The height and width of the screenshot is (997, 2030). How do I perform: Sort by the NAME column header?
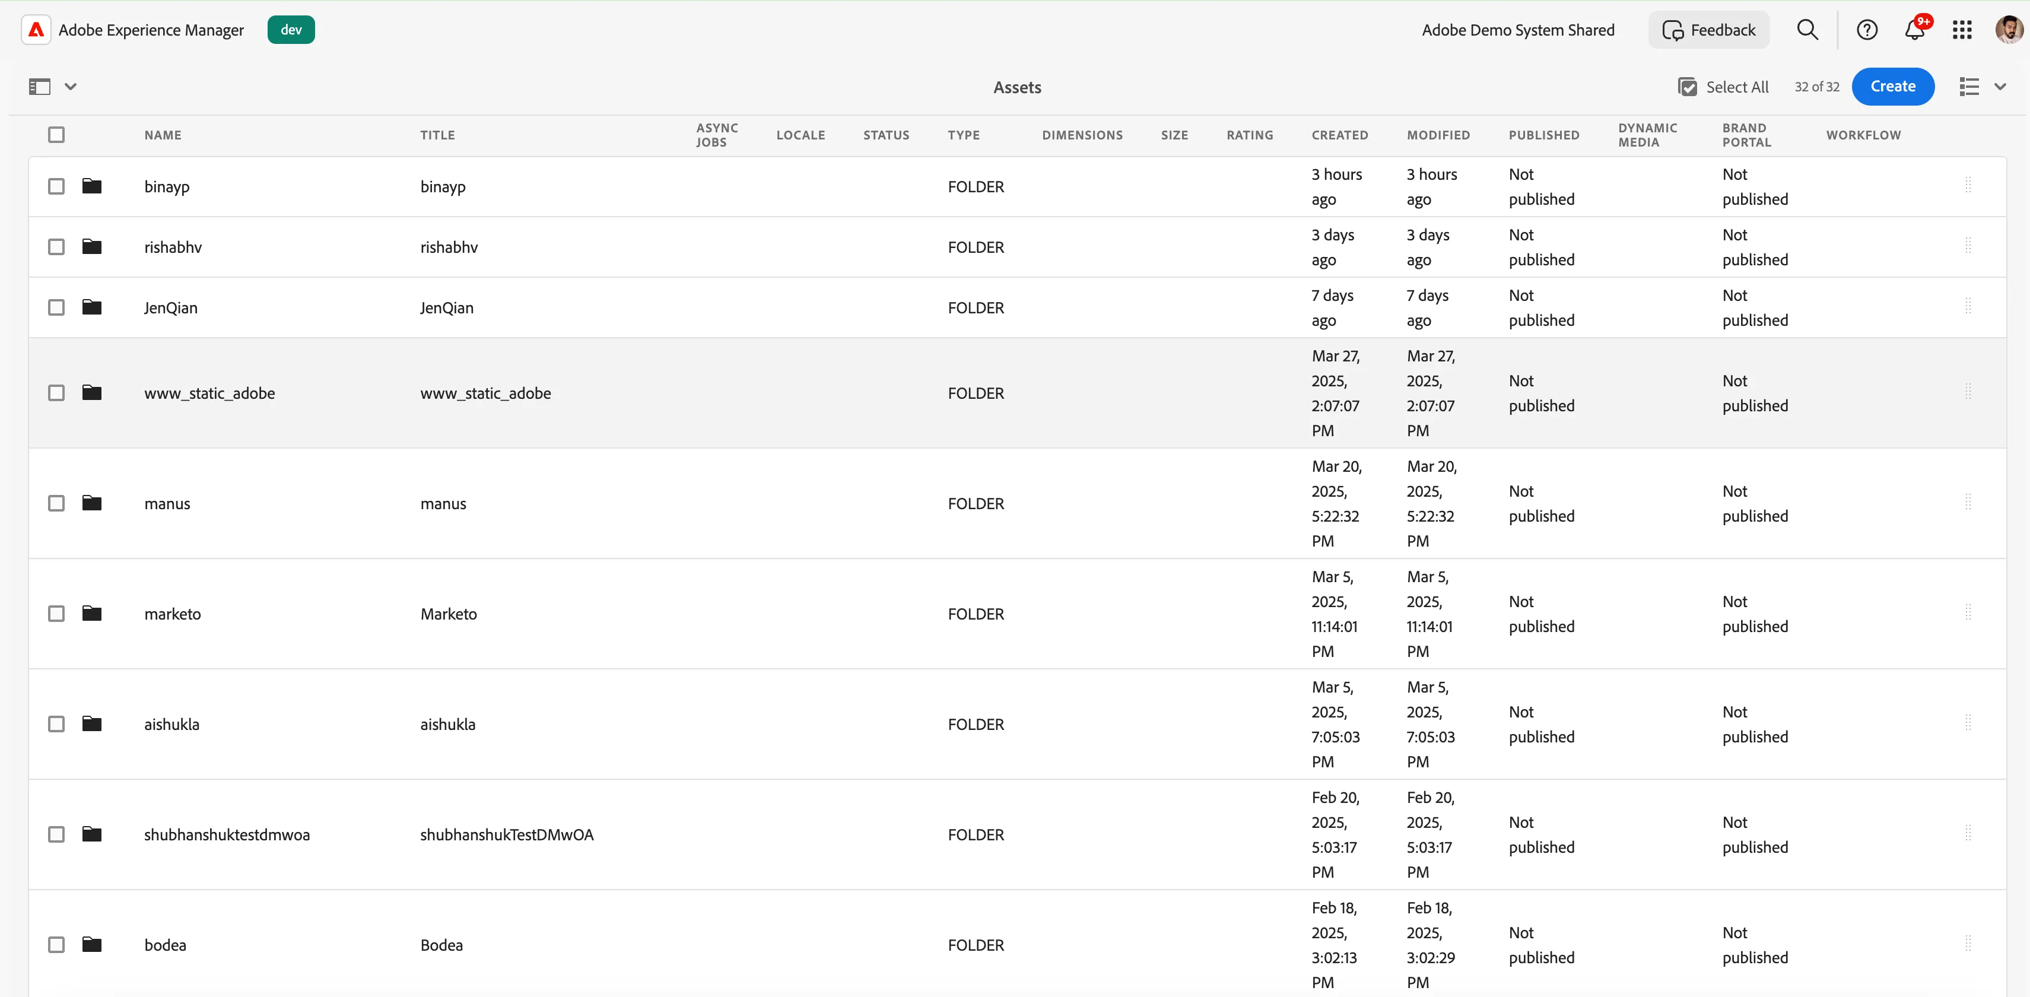tap(163, 135)
